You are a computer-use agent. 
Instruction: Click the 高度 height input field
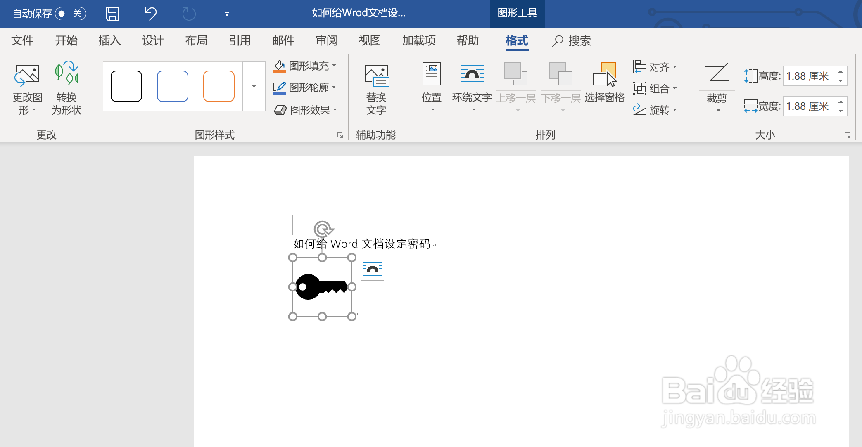click(809, 76)
